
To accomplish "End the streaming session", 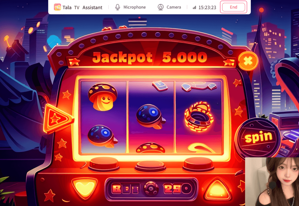I will tap(233, 7).
